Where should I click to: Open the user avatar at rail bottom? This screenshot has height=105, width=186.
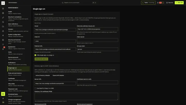pos(3,102)
